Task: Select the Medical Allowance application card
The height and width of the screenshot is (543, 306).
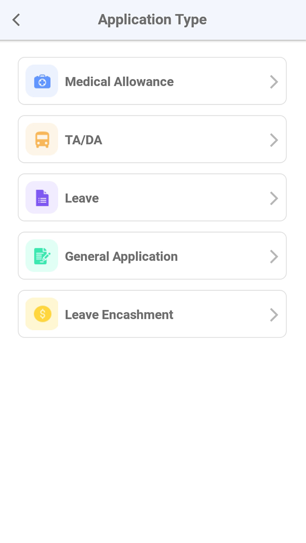Action: (152, 81)
